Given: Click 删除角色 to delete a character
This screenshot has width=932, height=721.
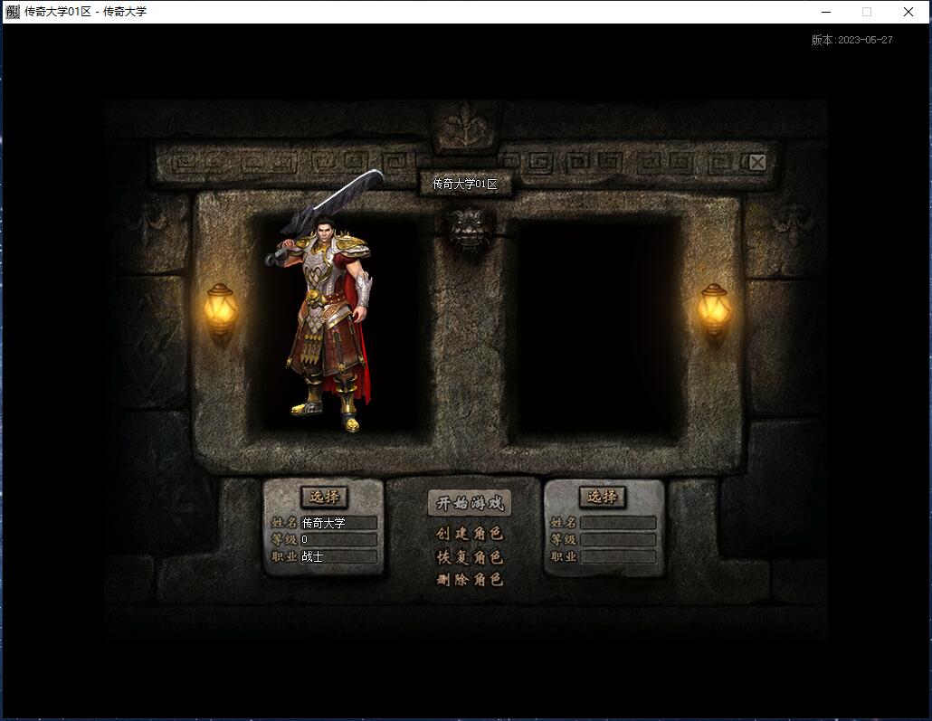Looking at the screenshot, I should pos(470,579).
